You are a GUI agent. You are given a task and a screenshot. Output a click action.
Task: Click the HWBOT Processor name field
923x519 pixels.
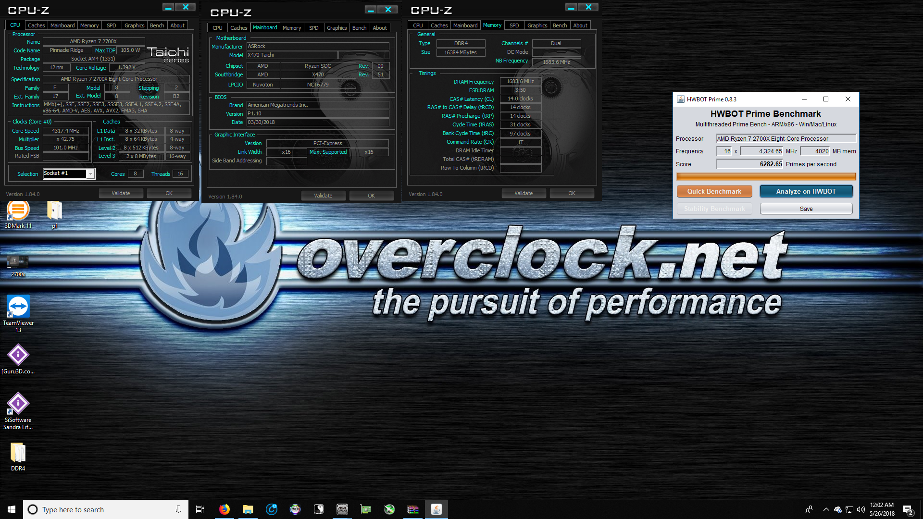click(x=786, y=138)
